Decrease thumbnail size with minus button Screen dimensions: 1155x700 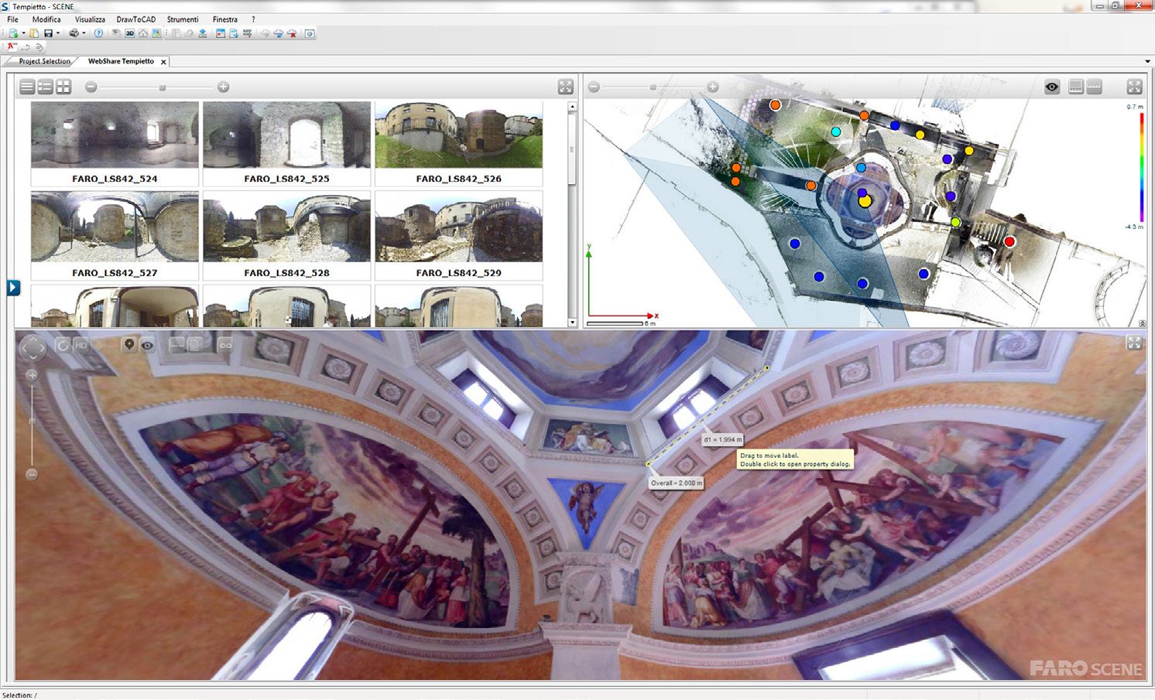pos(91,87)
